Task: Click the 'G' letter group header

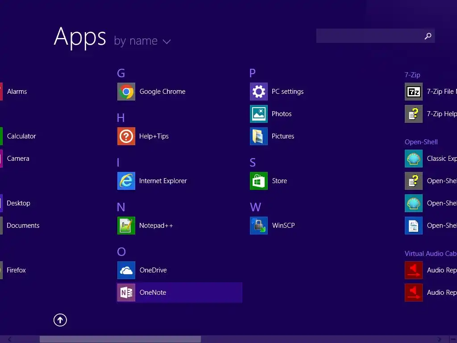Action: click(x=121, y=73)
